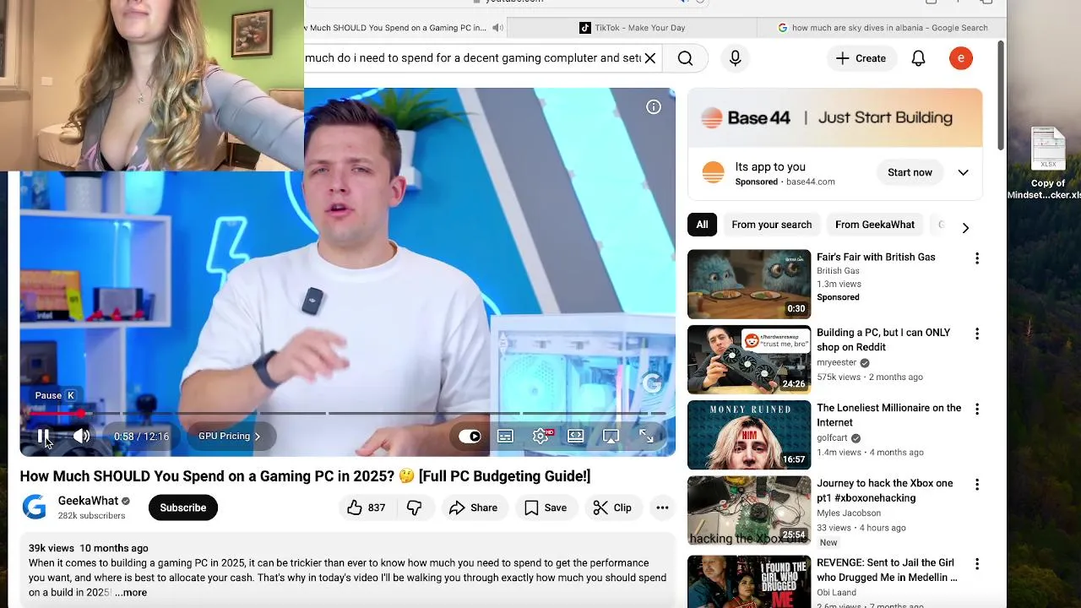
Task: Click the page vertical scrollbar
Action: coord(1001,97)
